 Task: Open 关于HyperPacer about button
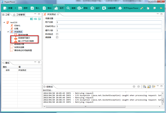click(x=128, y=8)
